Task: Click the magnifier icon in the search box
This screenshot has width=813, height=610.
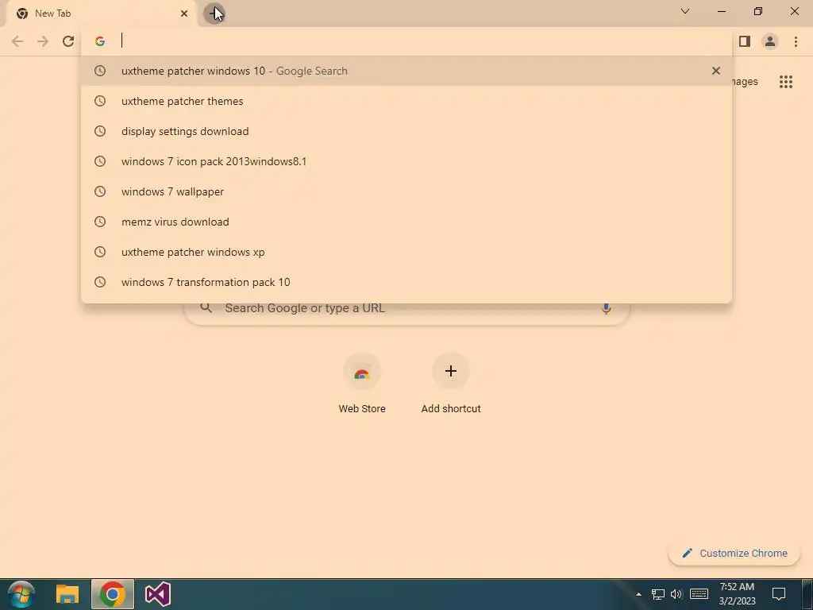Action: click(206, 307)
